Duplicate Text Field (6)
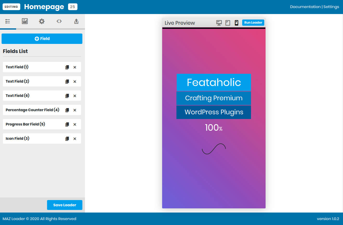The height and width of the screenshot is (225, 343). pyautogui.click(x=67, y=96)
